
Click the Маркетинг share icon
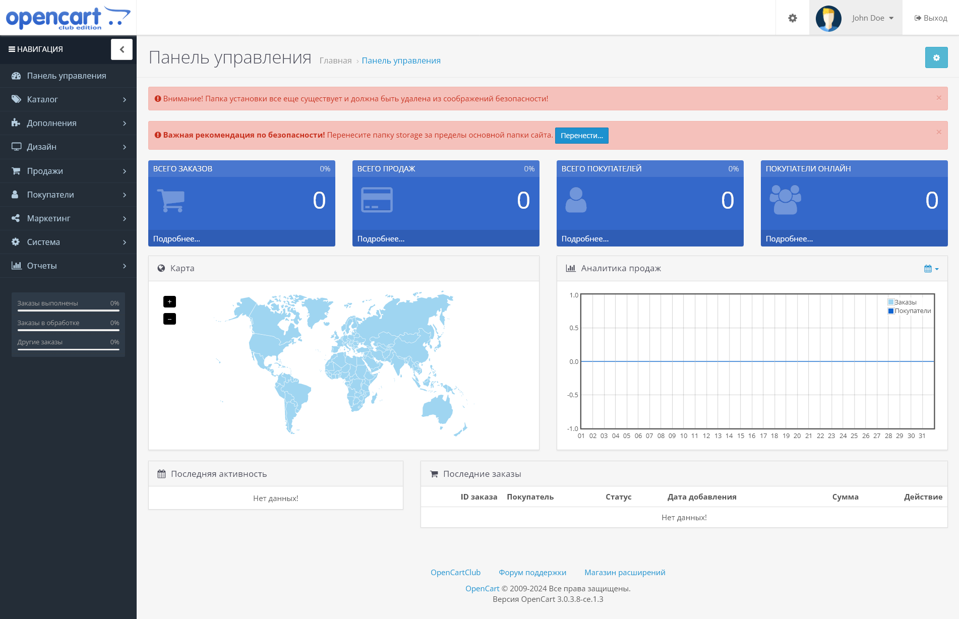pos(16,218)
